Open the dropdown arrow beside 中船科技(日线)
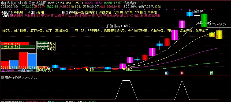 (x=25, y=3)
